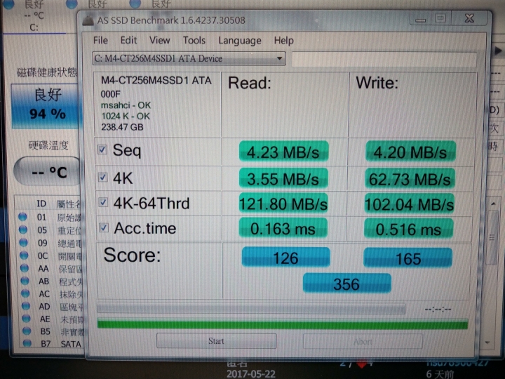Image resolution: width=505 pixels, height=379 pixels.
Task: Click the read access time 0.163 ms
Action: pos(283,229)
